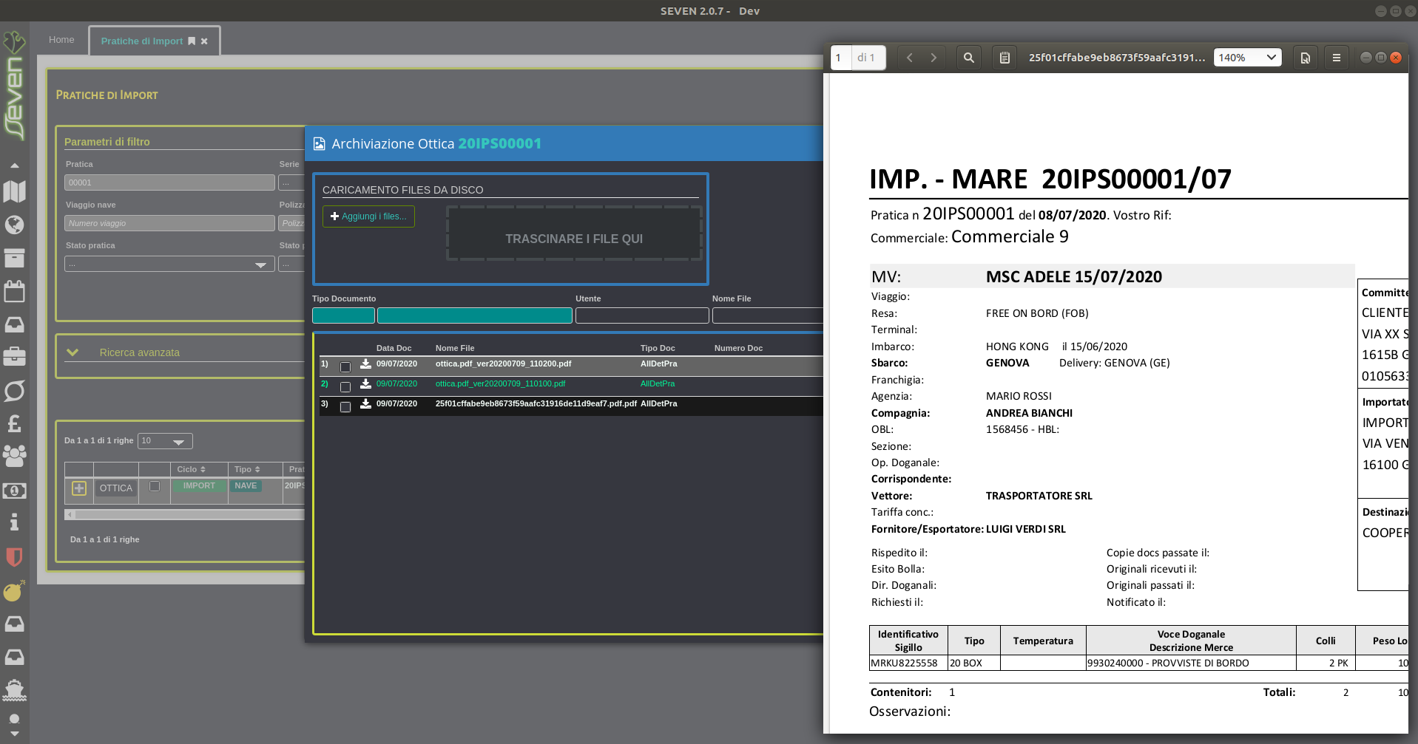Open the globe icon in sidebar
The height and width of the screenshot is (744, 1418).
point(14,225)
